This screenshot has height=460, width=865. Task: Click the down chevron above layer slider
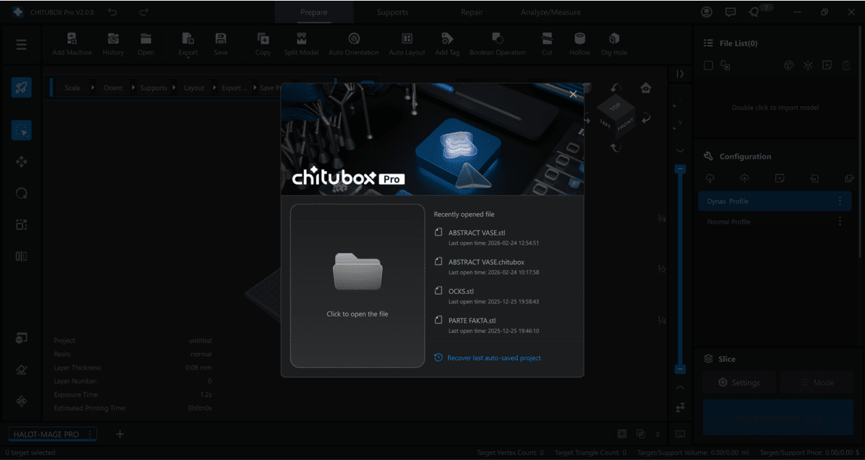click(680, 150)
